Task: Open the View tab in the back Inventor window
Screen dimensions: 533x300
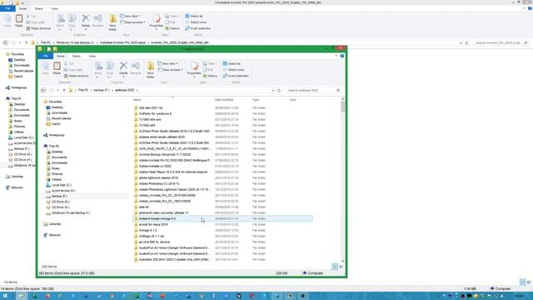Action: tap(54, 8)
